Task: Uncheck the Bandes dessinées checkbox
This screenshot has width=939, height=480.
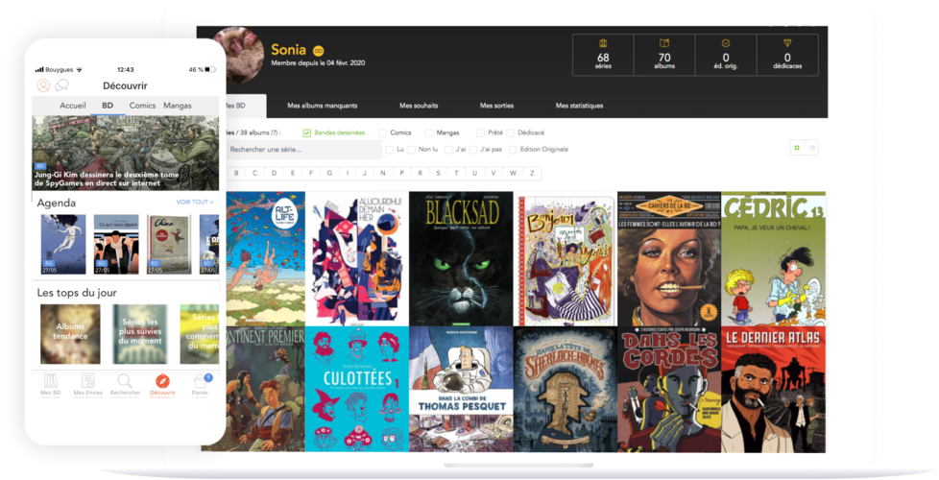Action: (x=306, y=132)
